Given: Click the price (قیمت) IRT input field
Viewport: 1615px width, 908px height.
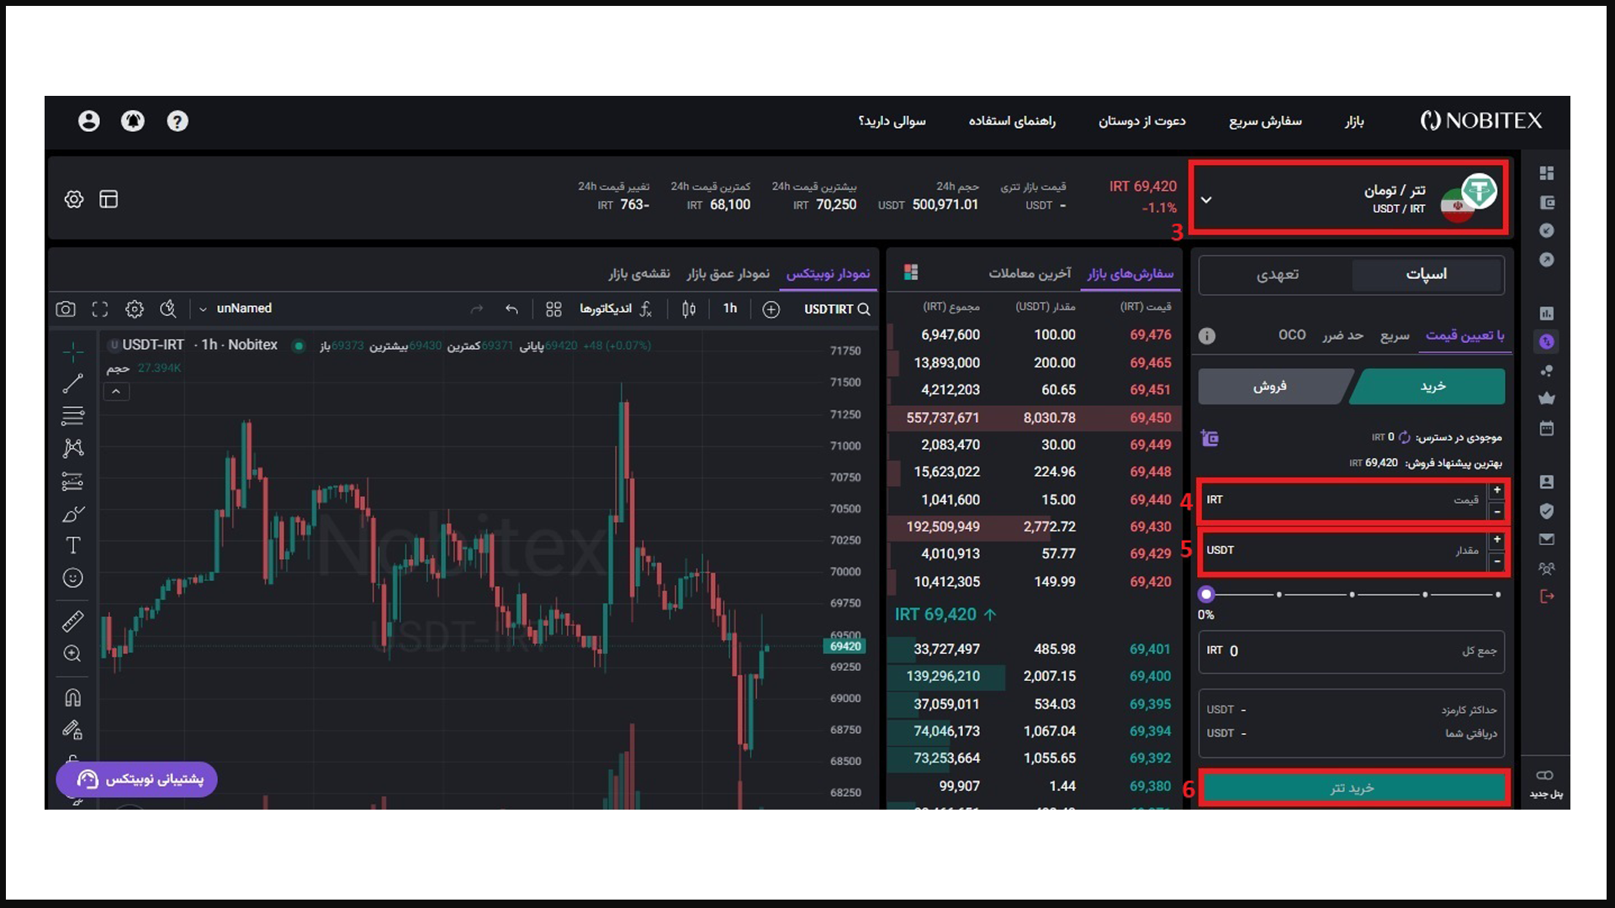Looking at the screenshot, I should (x=1343, y=501).
